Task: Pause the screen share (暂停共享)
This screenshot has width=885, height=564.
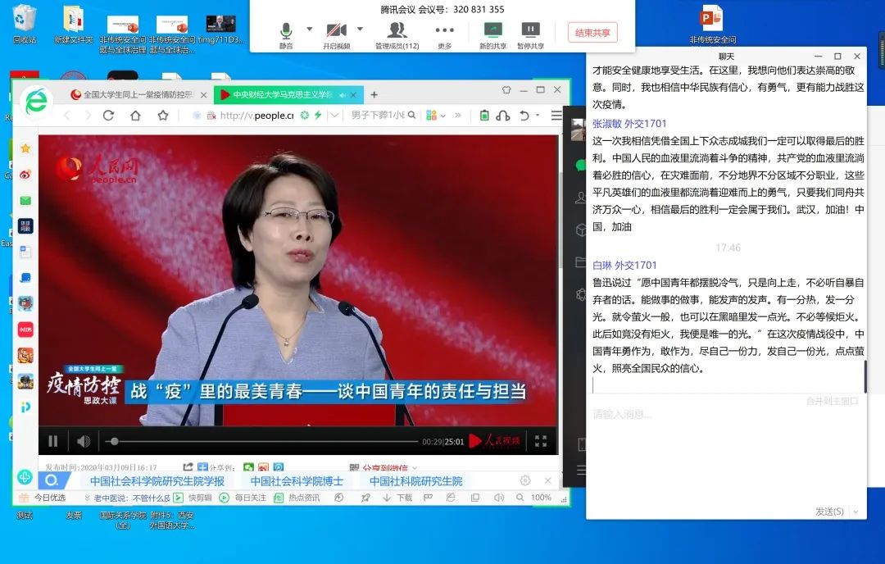Action: pos(530,31)
